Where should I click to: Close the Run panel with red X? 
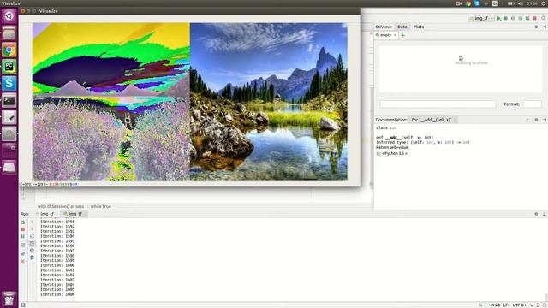(23, 261)
